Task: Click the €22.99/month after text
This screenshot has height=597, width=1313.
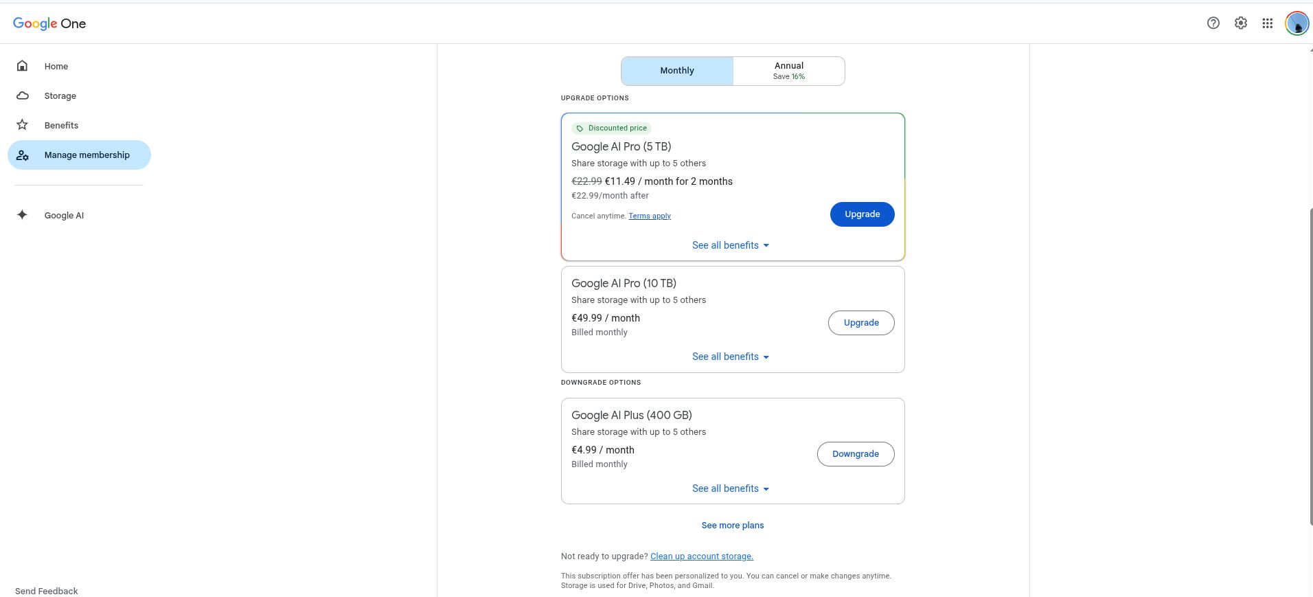Action: coord(610,196)
